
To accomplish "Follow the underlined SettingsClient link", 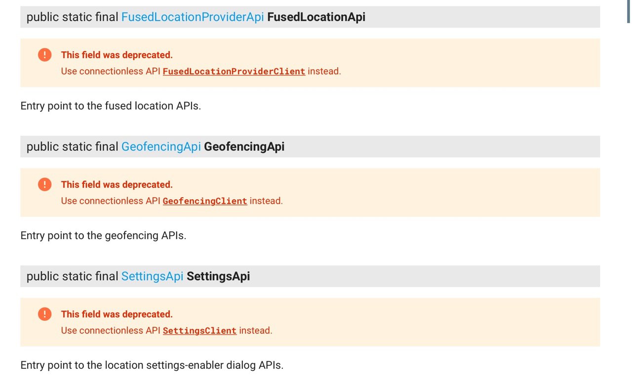I will (199, 331).
